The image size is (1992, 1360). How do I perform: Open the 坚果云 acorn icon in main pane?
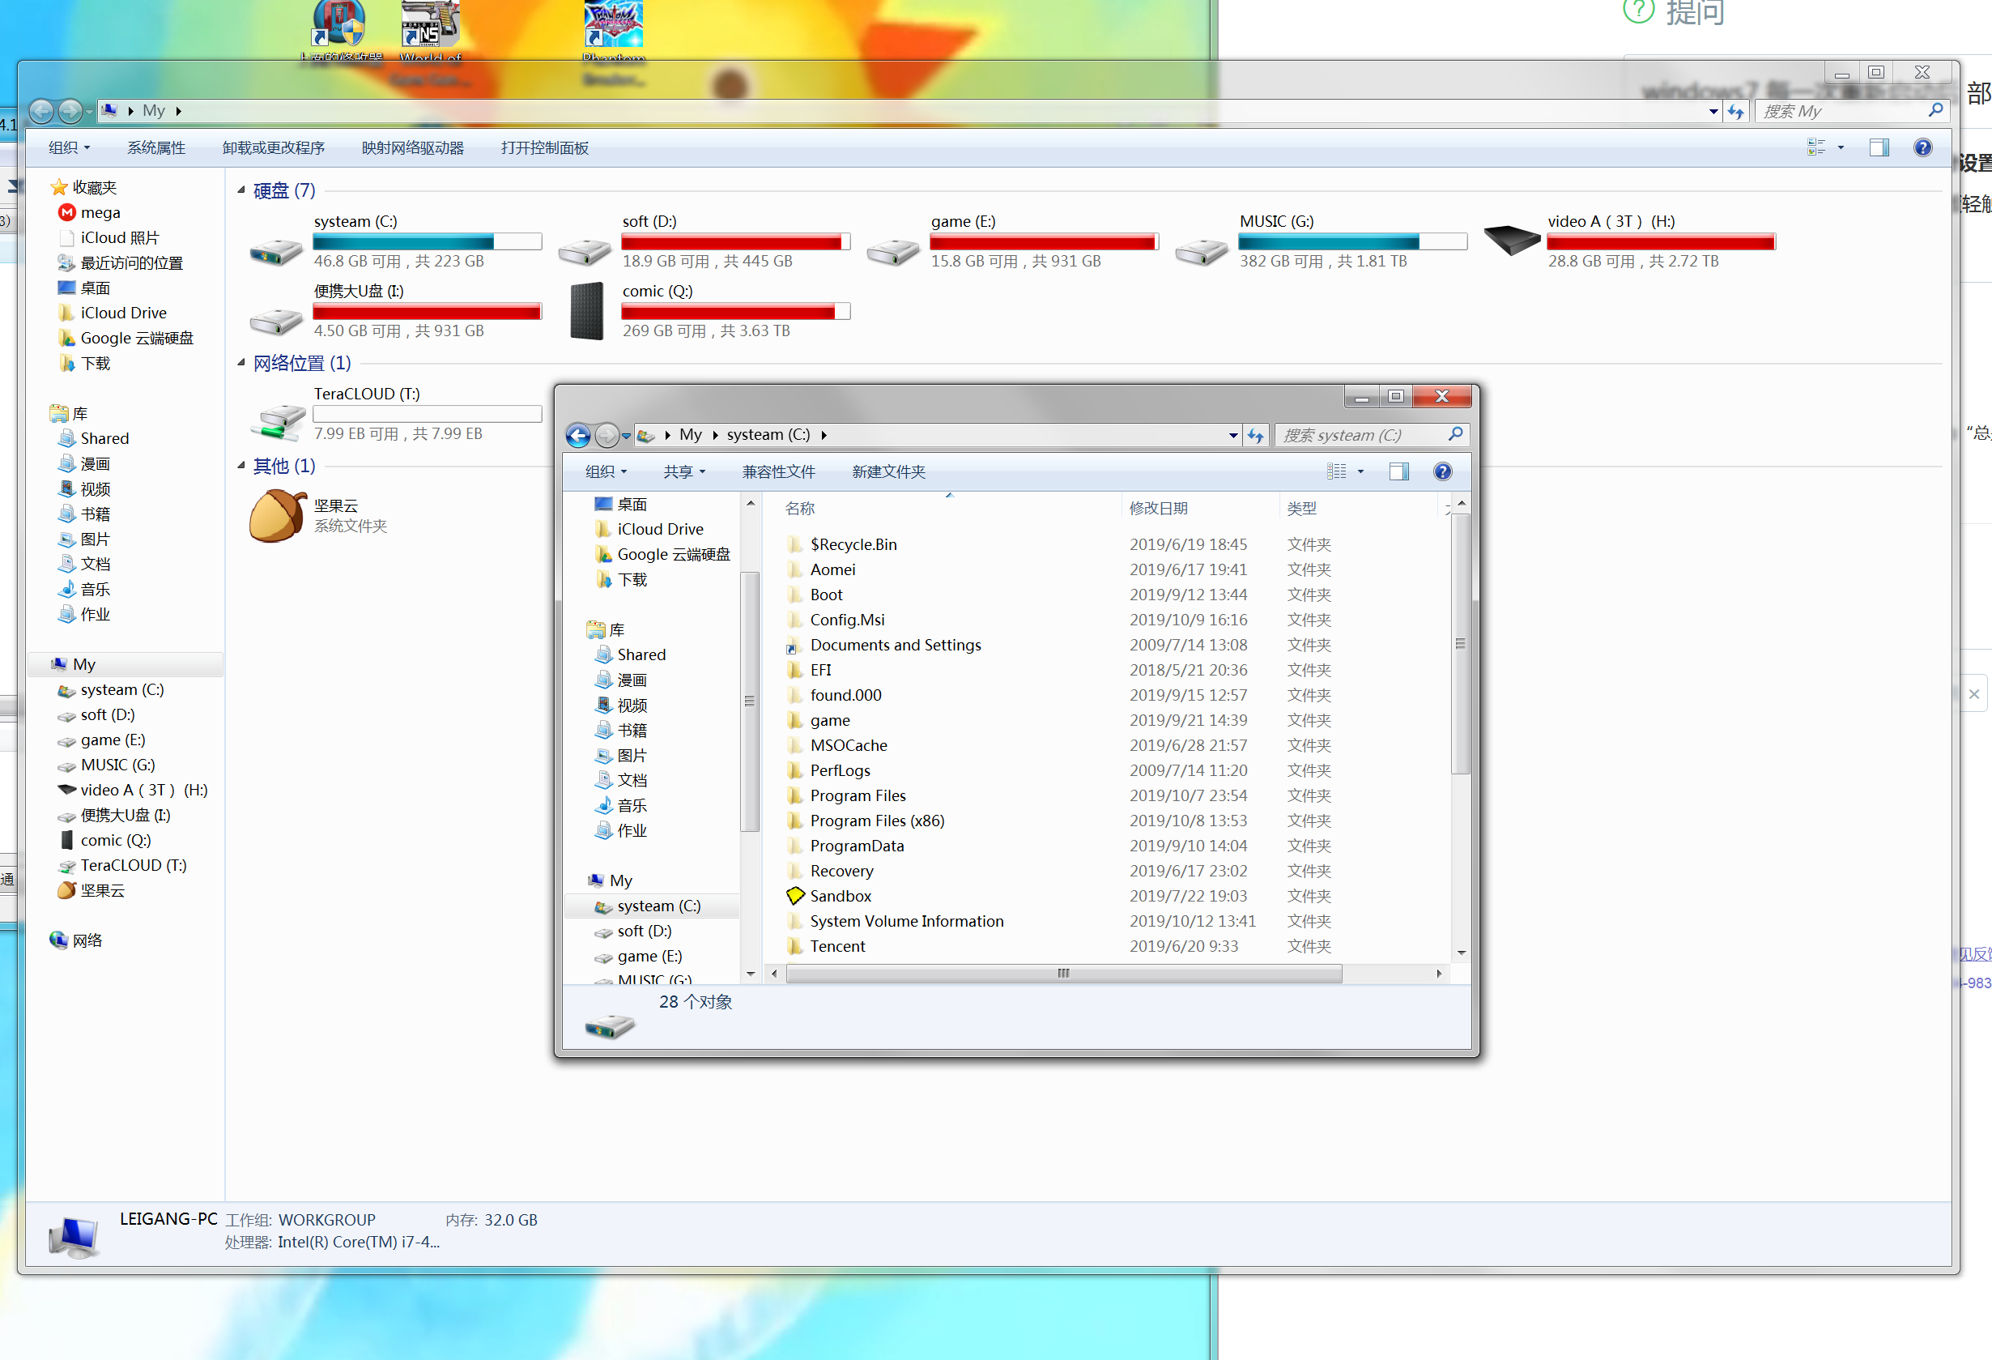point(277,515)
